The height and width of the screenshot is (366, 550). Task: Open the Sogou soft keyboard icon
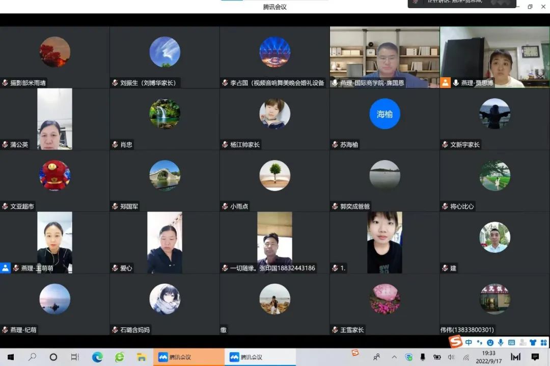tap(511, 343)
